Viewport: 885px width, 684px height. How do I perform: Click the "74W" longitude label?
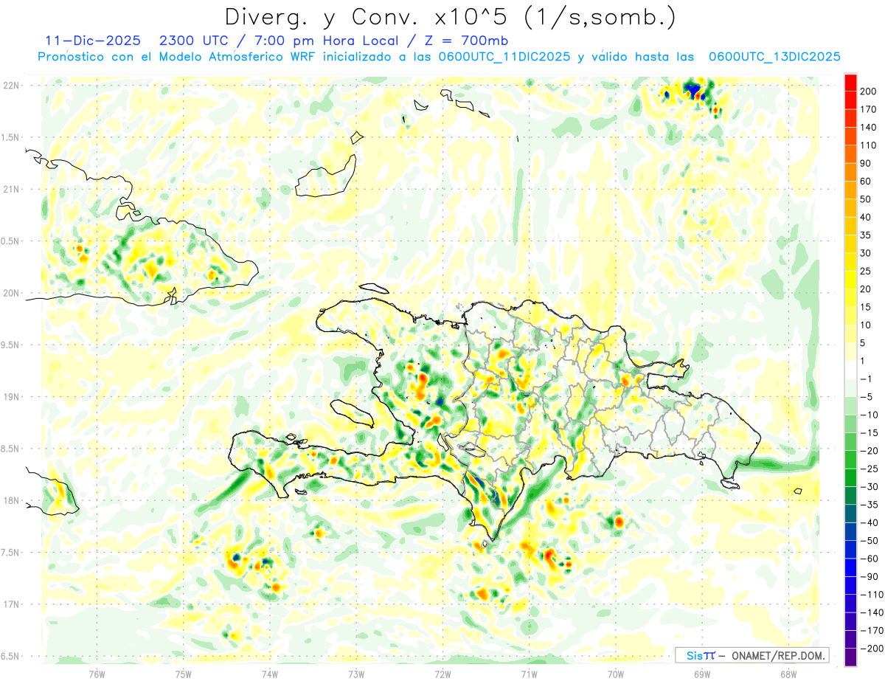coord(270,674)
